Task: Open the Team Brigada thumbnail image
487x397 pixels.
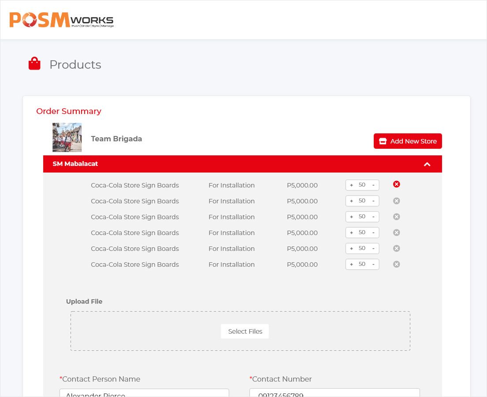Action: pos(67,137)
